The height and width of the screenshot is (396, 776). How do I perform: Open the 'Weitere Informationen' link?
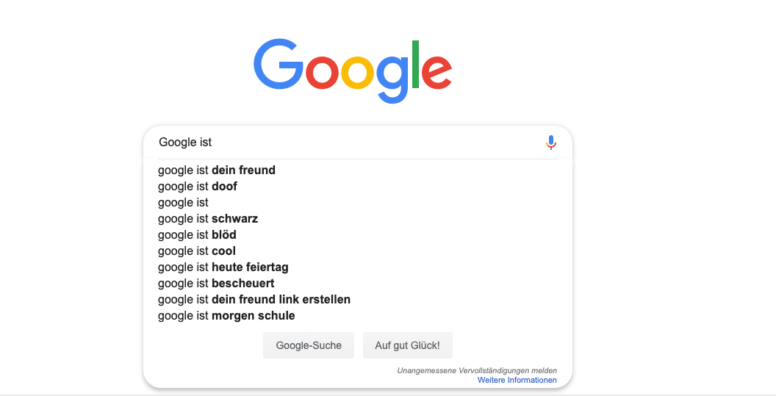click(517, 380)
